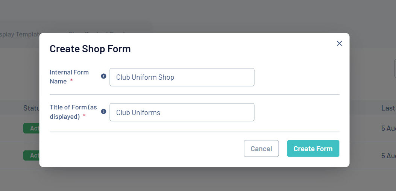Click the Create Shop Form heading
Image resolution: width=396 pixels, height=191 pixels.
(90, 49)
